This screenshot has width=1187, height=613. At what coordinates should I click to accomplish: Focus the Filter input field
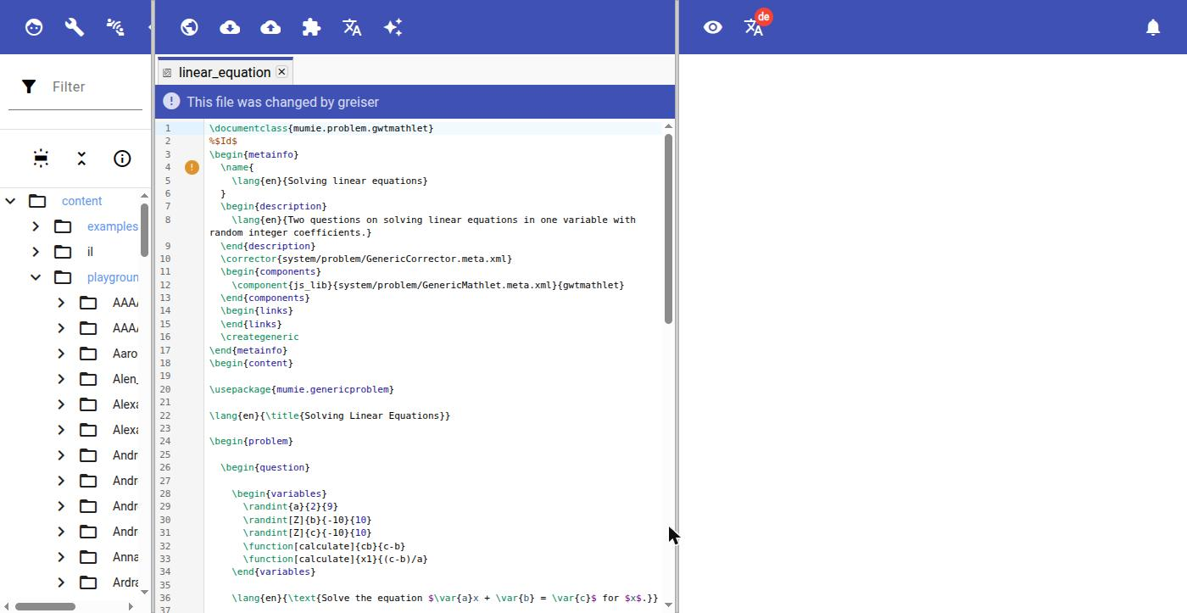point(95,86)
